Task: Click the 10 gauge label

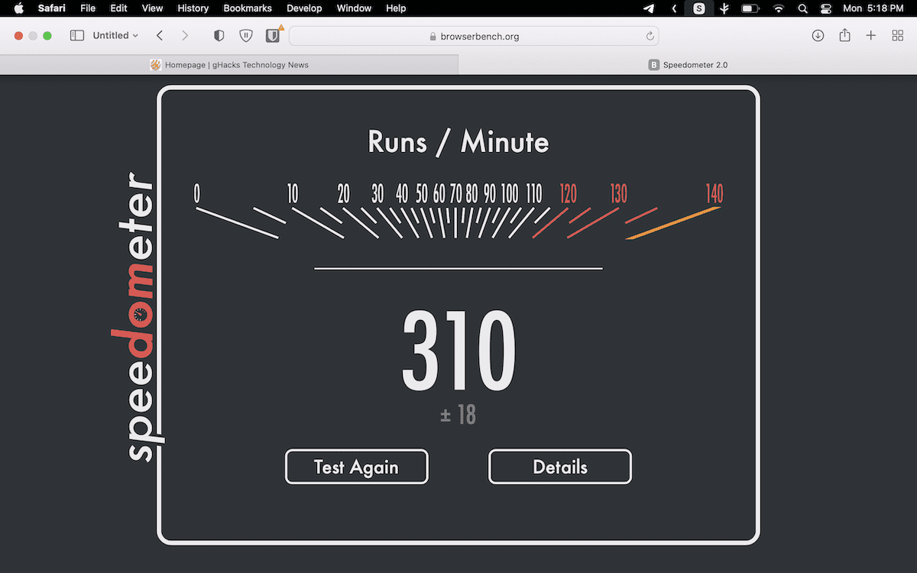Action: [x=293, y=194]
